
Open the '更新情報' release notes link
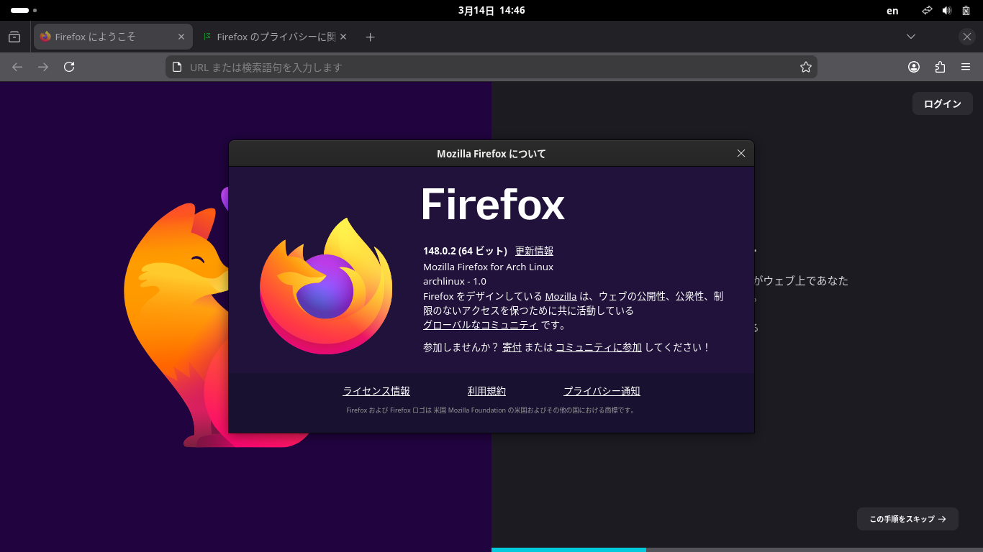coord(534,251)
